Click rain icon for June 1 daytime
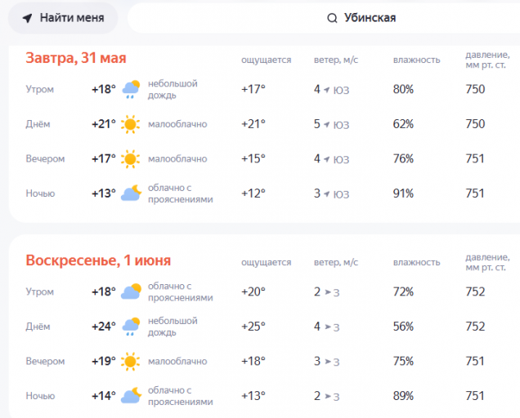This screenshot has height=418, width=520. (x=131, y=327)
